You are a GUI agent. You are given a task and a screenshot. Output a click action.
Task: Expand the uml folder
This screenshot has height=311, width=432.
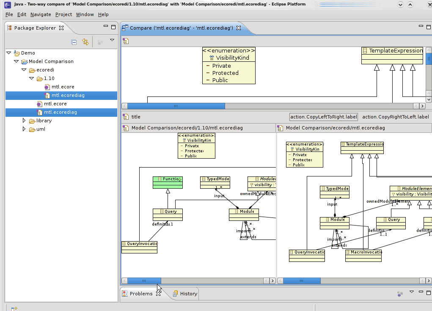[x=24, y=129]
